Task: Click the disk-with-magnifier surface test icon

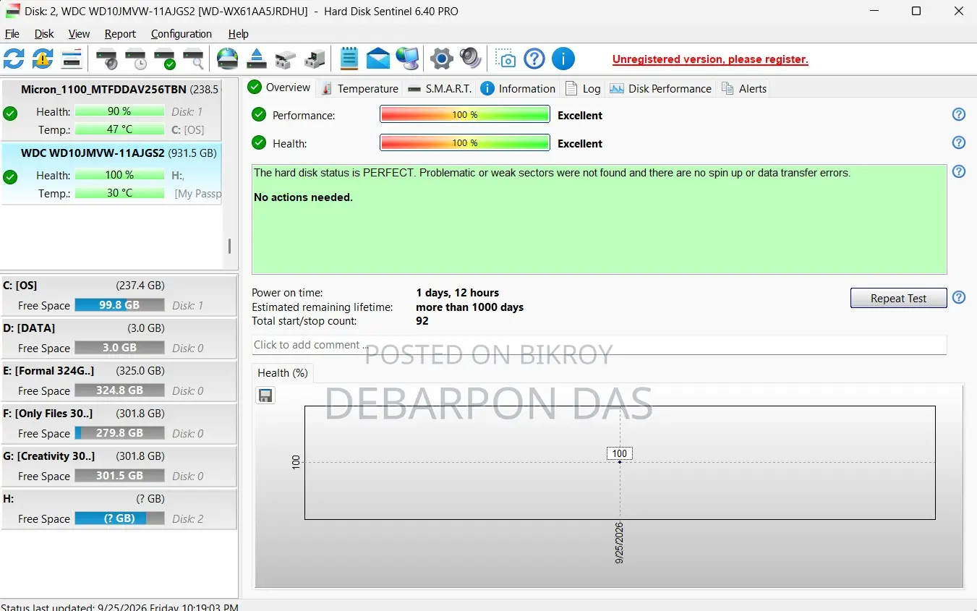Action: pyautogui.click(x=193, y=59)
